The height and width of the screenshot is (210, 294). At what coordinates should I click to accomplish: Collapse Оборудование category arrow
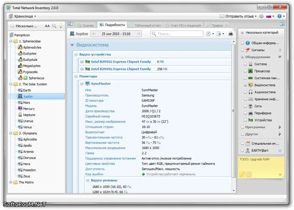tap(280, 57)
